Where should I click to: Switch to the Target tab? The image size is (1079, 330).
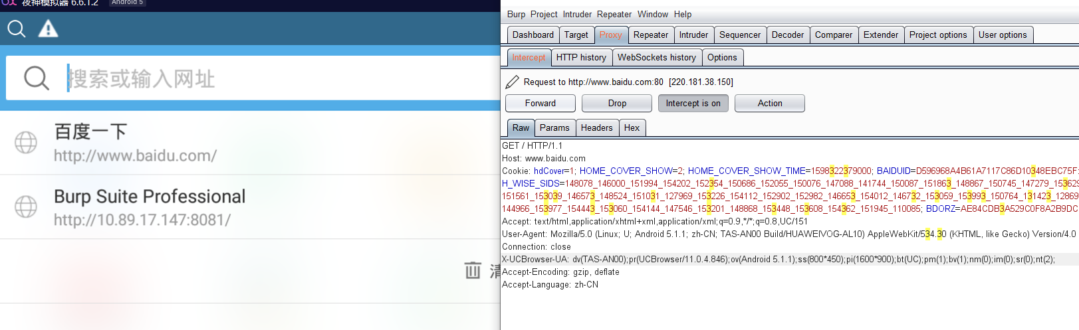(x=576, y=35)
